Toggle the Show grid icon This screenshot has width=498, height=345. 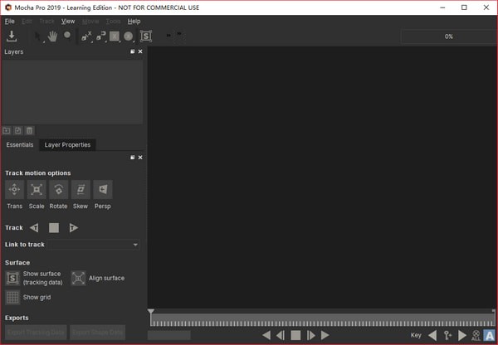[x=12, y=298]
